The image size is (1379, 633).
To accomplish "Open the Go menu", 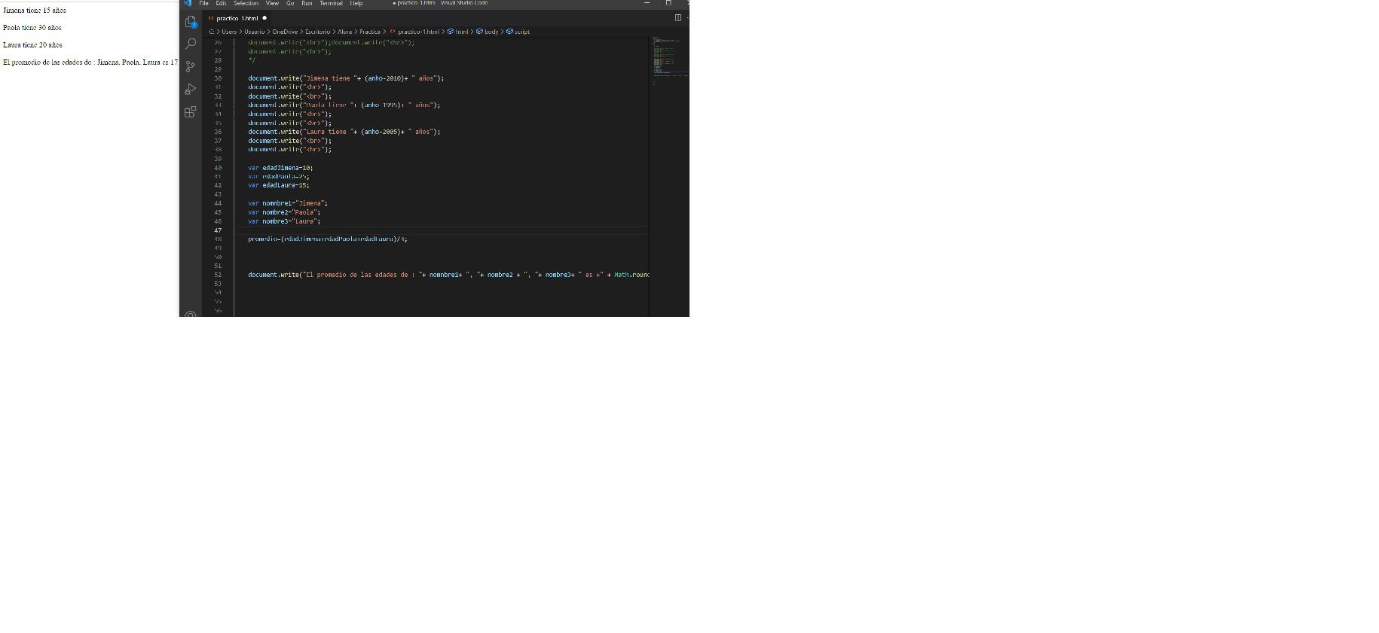I will (x=290, y=3).
